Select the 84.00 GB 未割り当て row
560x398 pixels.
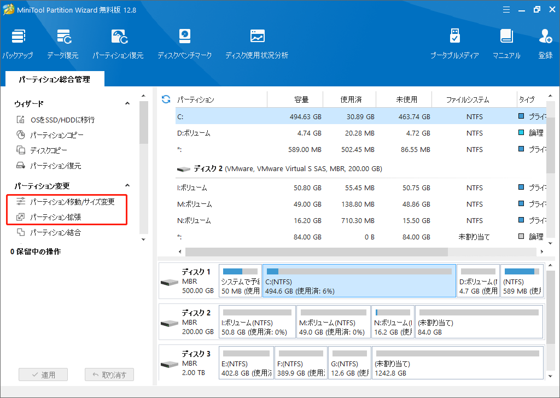pos(361,237)
